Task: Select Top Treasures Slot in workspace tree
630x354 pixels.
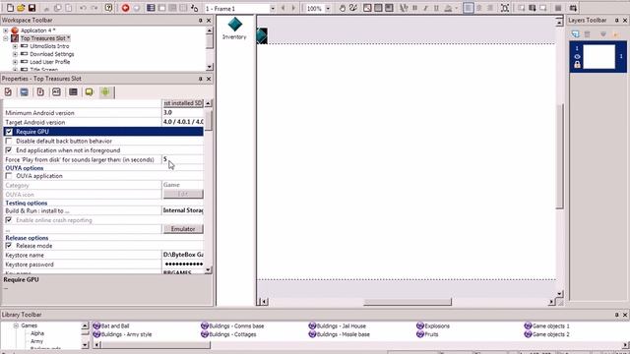Action: click(45, 38)
